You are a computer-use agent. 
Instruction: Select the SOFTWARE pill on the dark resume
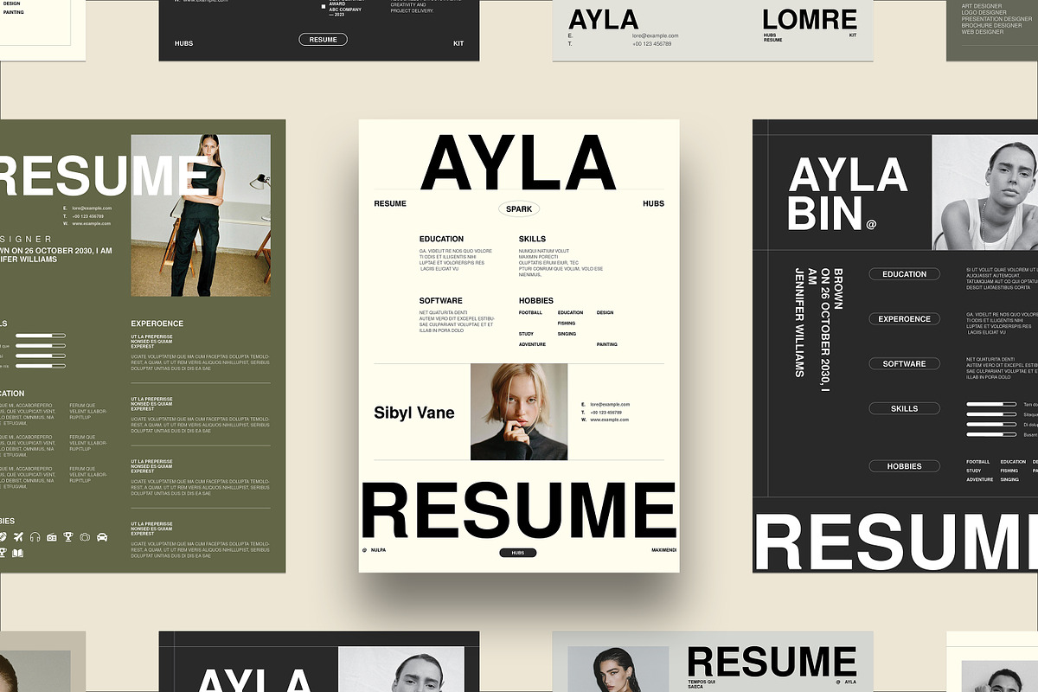tap(904, 364)
